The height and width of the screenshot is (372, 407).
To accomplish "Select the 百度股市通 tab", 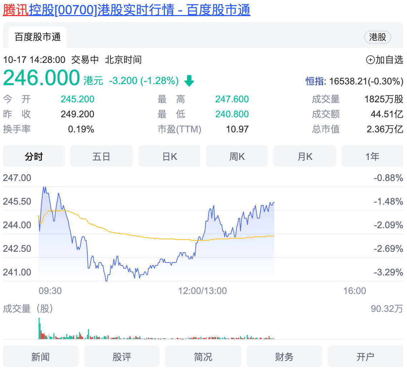I will pos(38,37).
